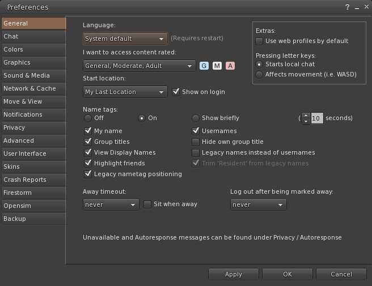Select Affects movement (WASD) radio option
The height and width of the screenshot is (286, 372).
(x=259, y=74)
